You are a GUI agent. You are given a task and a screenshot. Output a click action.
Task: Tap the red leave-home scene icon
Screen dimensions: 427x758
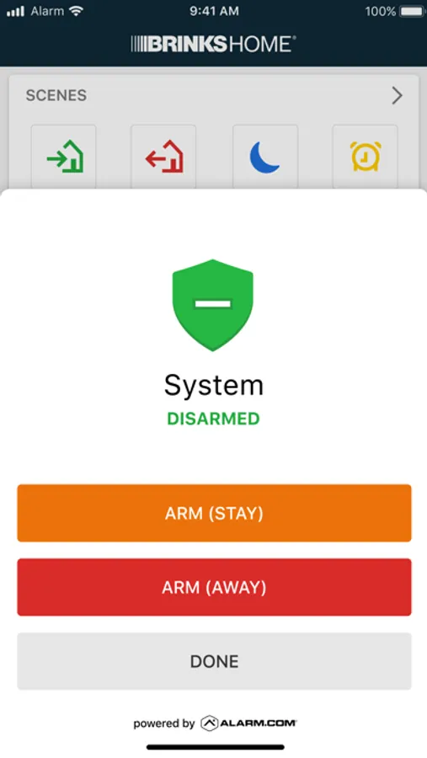pos(163,157)
